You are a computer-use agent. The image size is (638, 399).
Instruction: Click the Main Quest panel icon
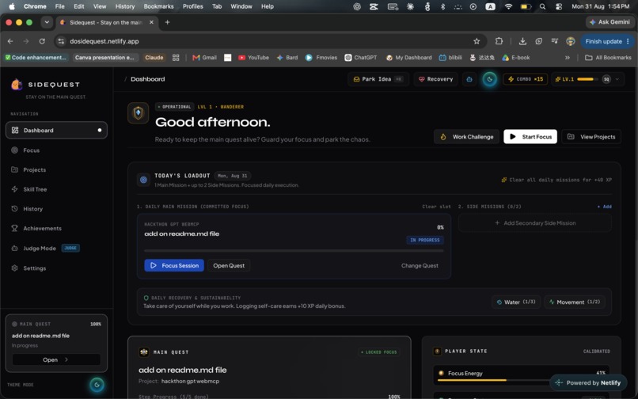143,351
